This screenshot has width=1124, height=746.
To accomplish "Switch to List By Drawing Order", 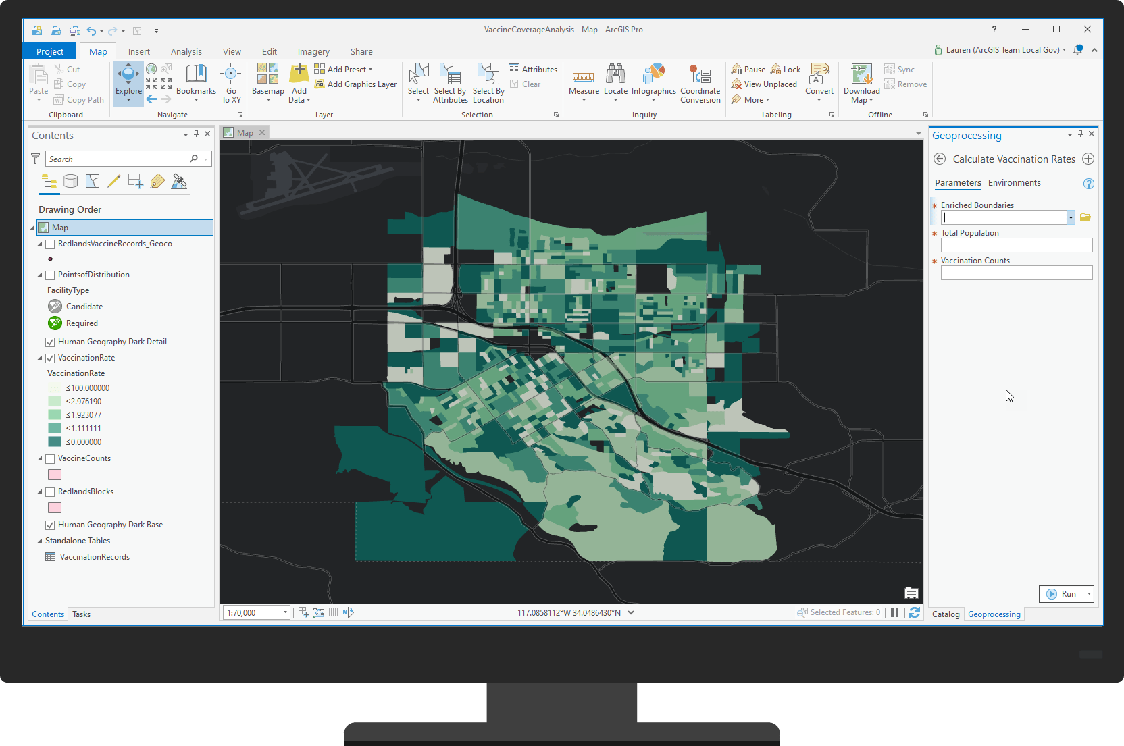I will point(49,181).
